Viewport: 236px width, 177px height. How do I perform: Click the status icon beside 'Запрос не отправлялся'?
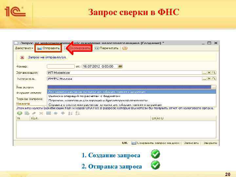(22, 57)
